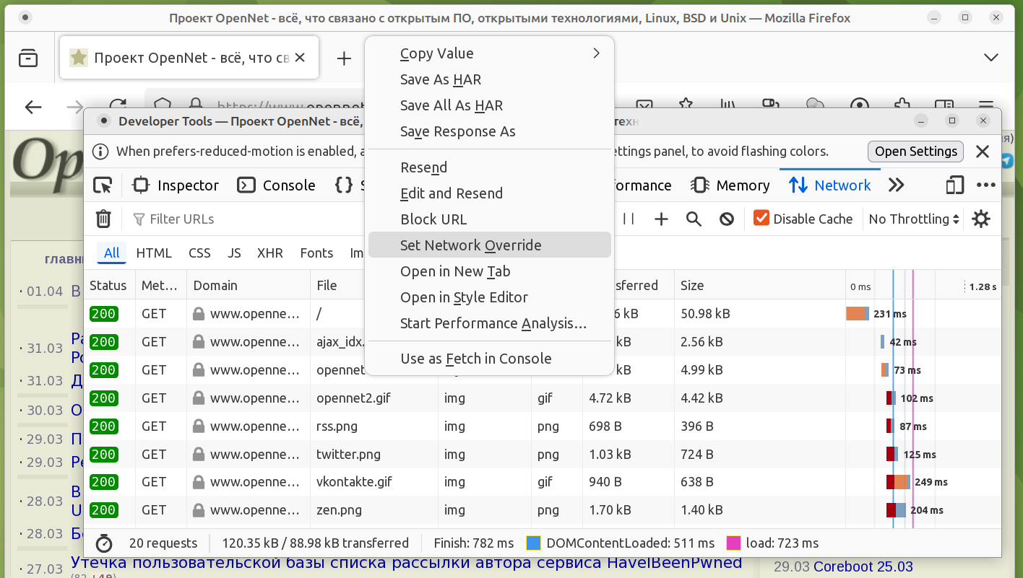Screen dimensions: 1023x578
Task: Click the plus icon in Network toolbar
Action: click(x=661, y=219)
